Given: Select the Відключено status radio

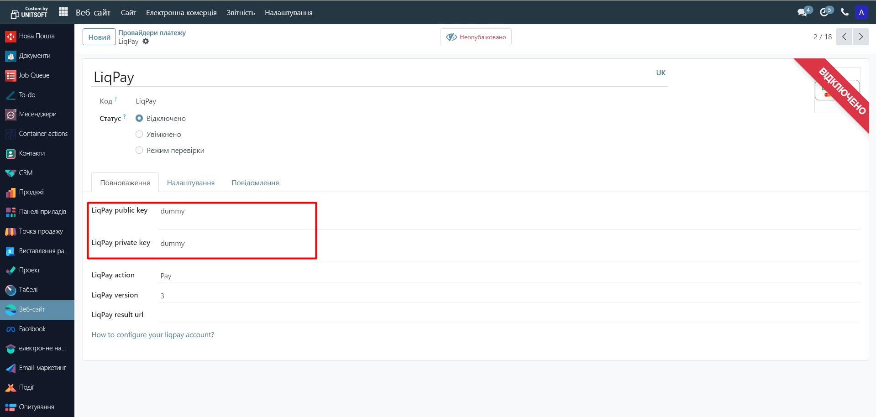Looking at the screenshot, I should pos(139,118).
